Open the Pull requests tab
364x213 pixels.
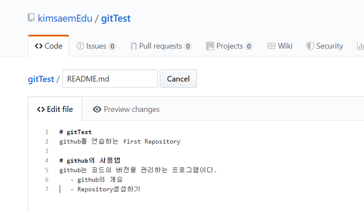point(160,46)
